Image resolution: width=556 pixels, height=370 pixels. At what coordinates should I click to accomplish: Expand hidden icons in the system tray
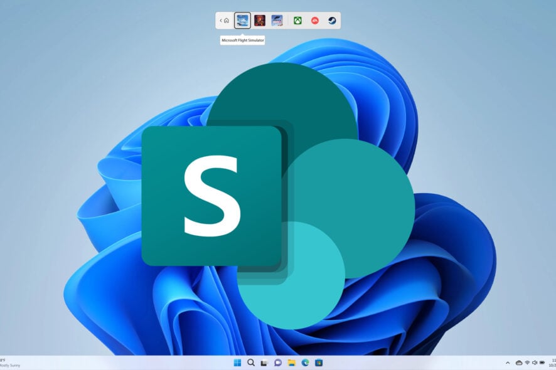pyautogui.click(x=508, y=362)
